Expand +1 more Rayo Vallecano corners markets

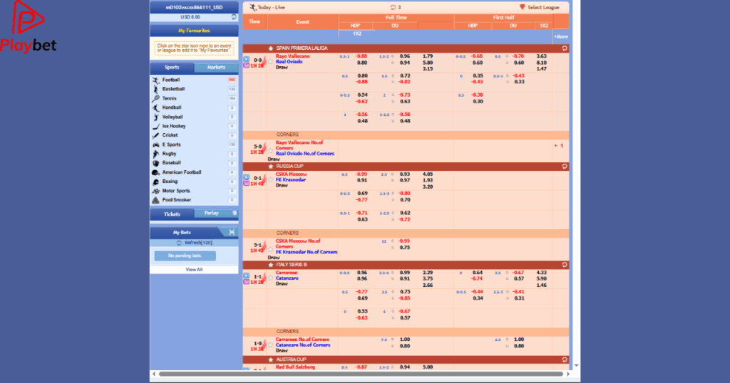[559, 146]
